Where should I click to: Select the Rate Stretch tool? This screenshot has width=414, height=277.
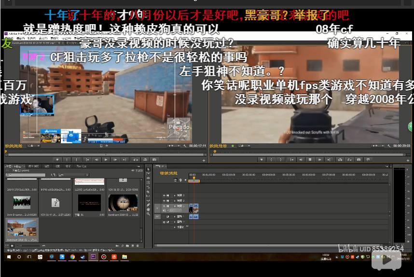[x=148, y=187]
